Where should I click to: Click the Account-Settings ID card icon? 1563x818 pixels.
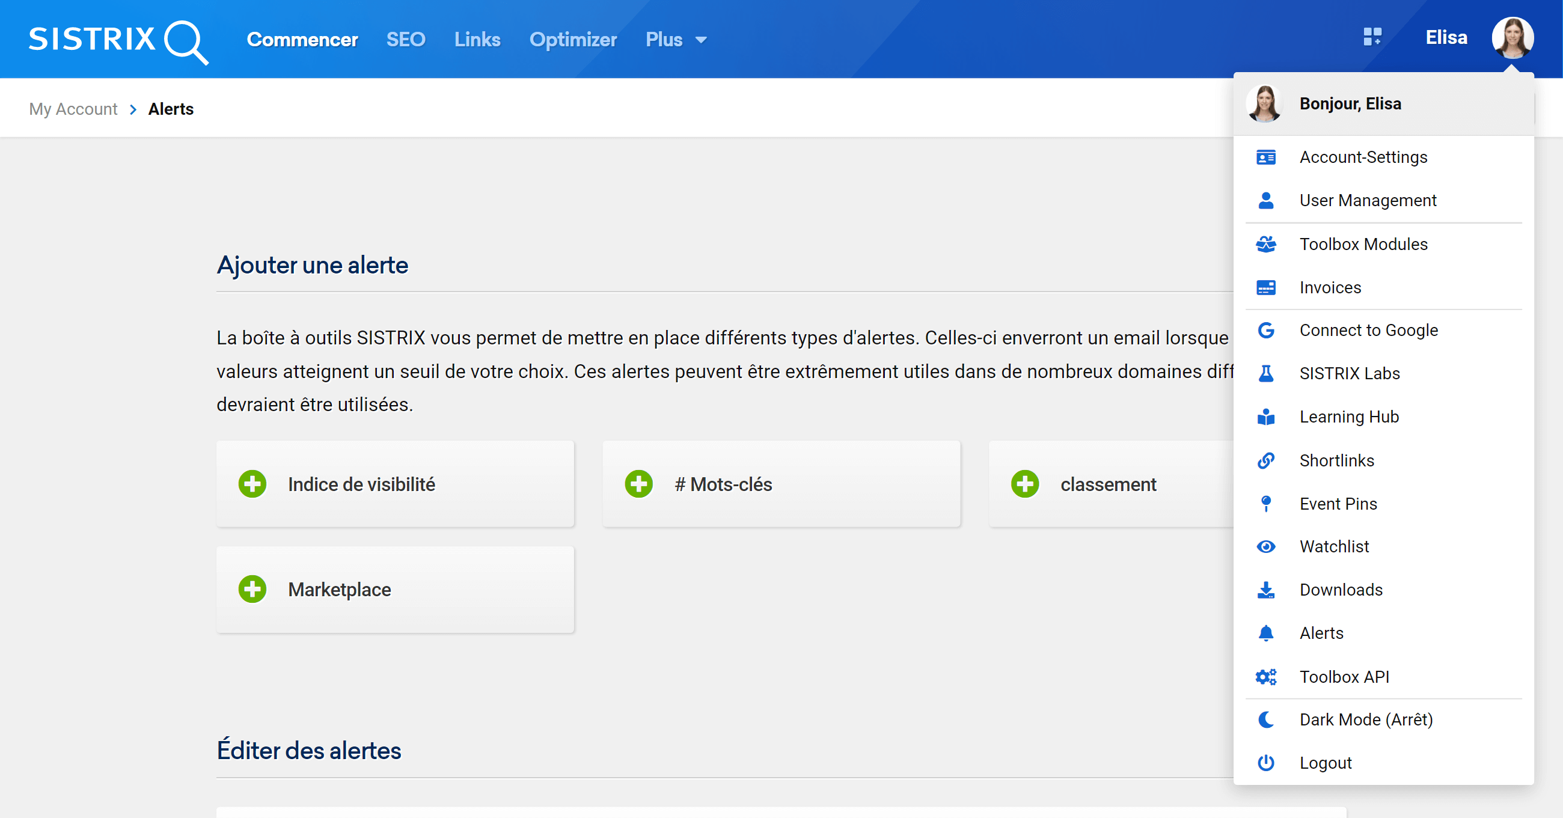[1265, 157]
